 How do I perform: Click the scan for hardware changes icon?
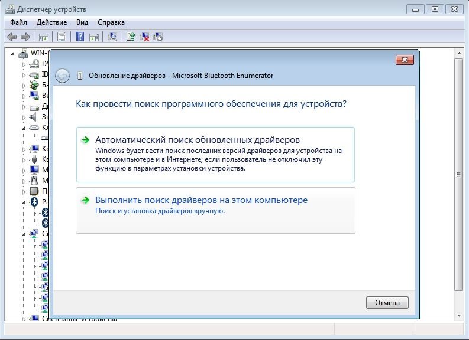click(x=112, y=37)
